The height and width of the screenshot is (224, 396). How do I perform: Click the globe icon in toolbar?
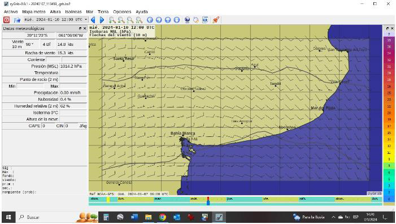[x=187, y=20]
